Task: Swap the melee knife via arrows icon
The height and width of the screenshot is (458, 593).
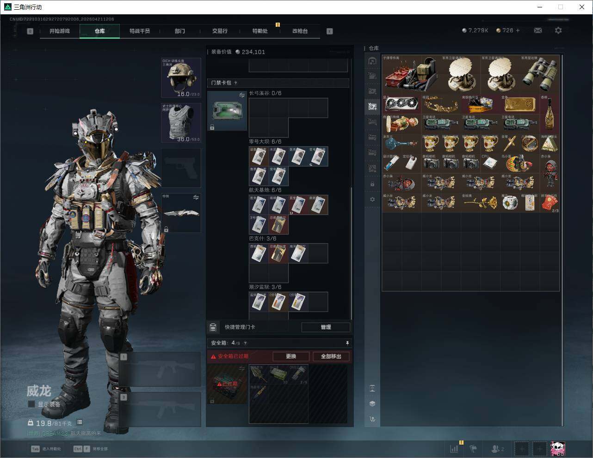Action: (x=196, y=198)
